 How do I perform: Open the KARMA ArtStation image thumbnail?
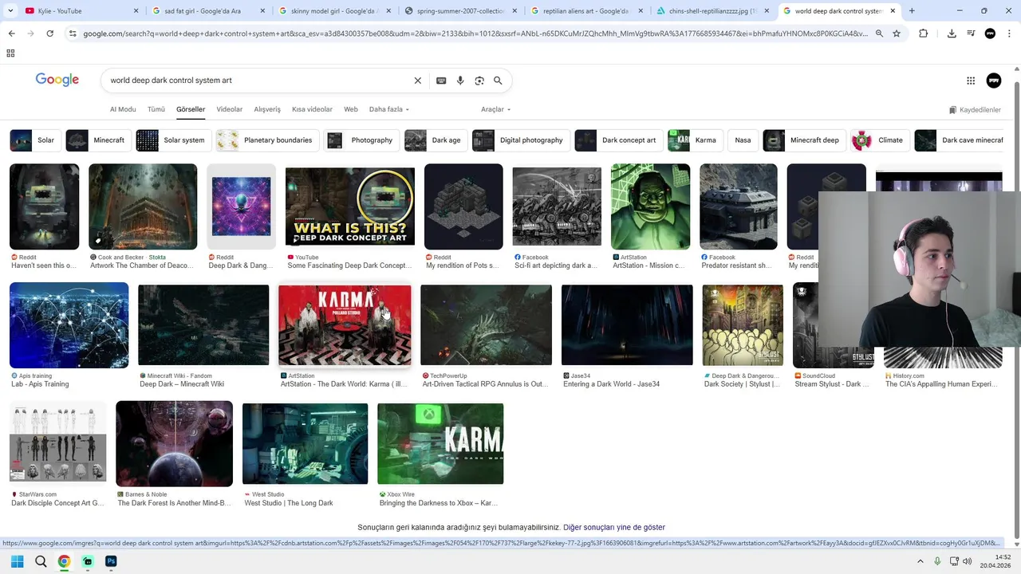[x=345, y=325]
